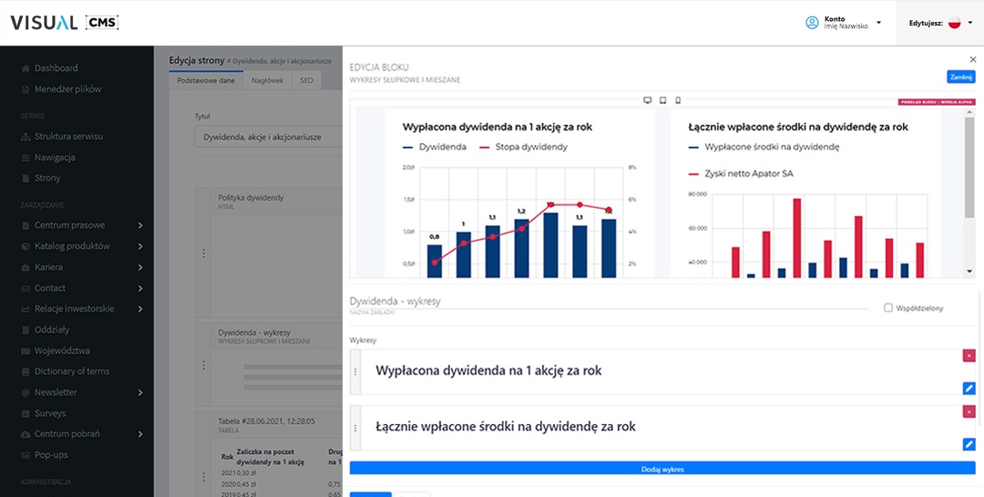984x497 pixels.
Task: Switch block preview to mobile view icon
Action: (678, 100)
